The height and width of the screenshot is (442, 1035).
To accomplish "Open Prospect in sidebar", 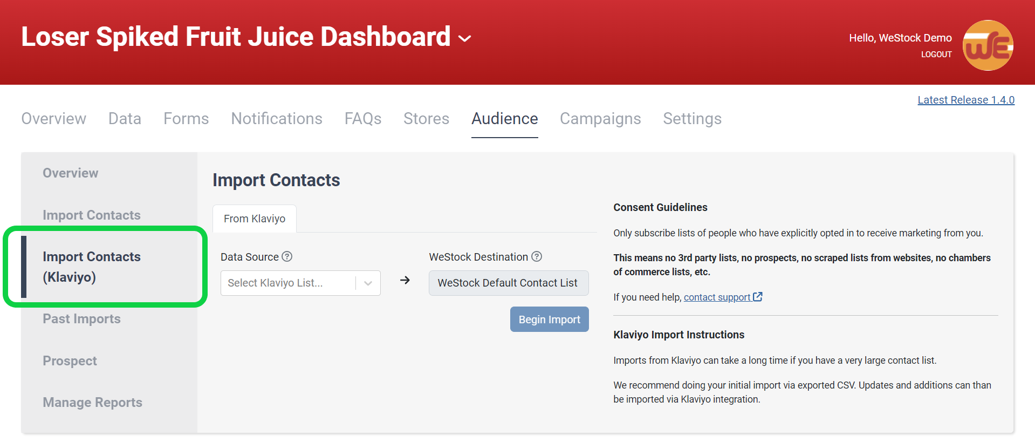I will click(70, 361).
